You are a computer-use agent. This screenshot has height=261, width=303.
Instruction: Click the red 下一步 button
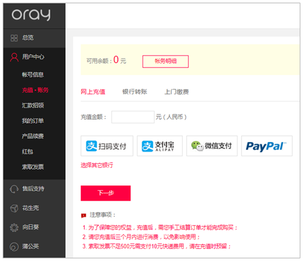click(x=105, y=193)
